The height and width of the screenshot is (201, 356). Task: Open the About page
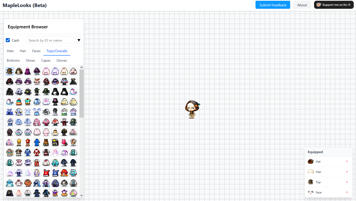coord(302,5)
